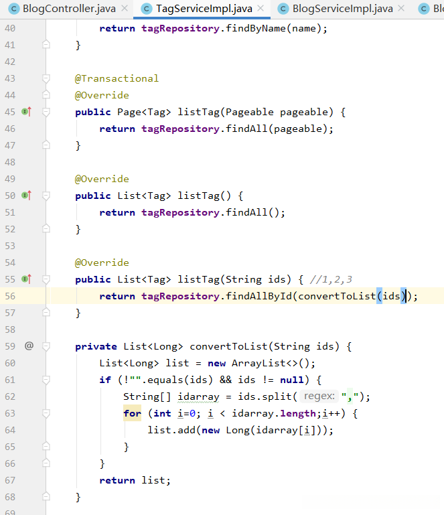Collapse listTag(String ids) fold on line 55
The height and width of the screenshot is (515, 444).
pos(46,279)
